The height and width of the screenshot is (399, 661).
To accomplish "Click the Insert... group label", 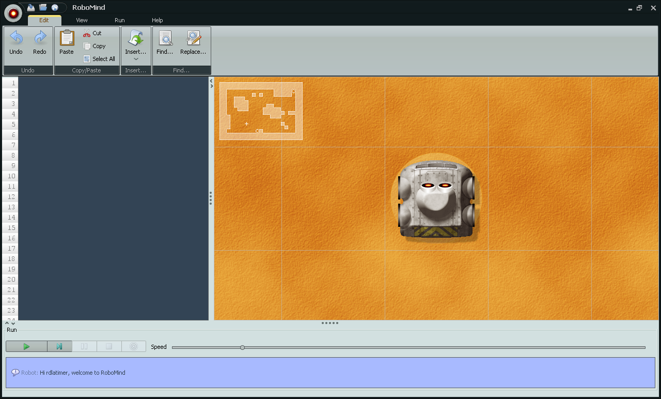I will (x=136, y=70).
